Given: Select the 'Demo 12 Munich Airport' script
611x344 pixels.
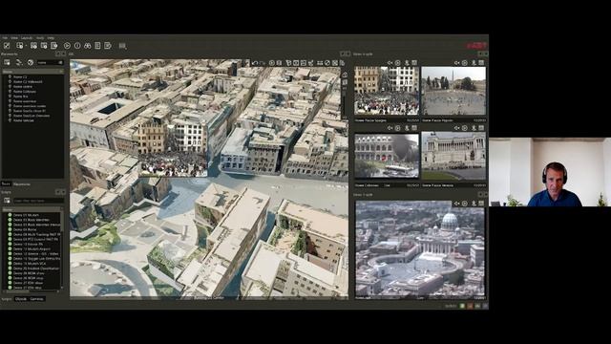Looking at the screenshot, I should point(32,248).
